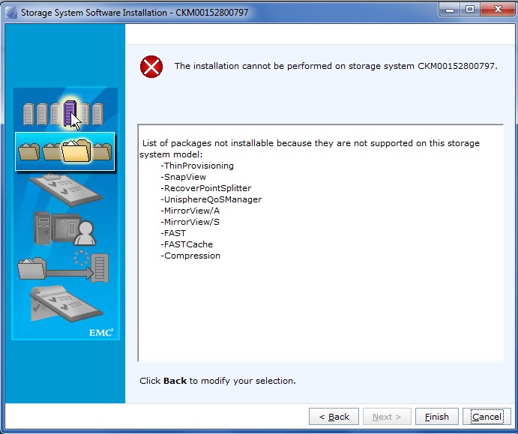The height and width of the screenshot is (434, 518).
Task: Select the folder-to-server transfer step icon
Action: click(x=63, y=267)
